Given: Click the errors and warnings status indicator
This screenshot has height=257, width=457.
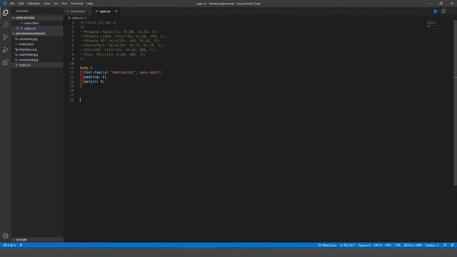Looking at the screenshot, I should coord(9,246).
